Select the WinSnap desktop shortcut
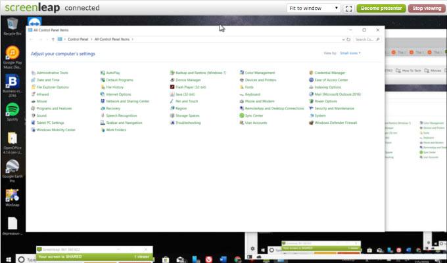The height and width of the screenshot is (263, 447). 12,198
